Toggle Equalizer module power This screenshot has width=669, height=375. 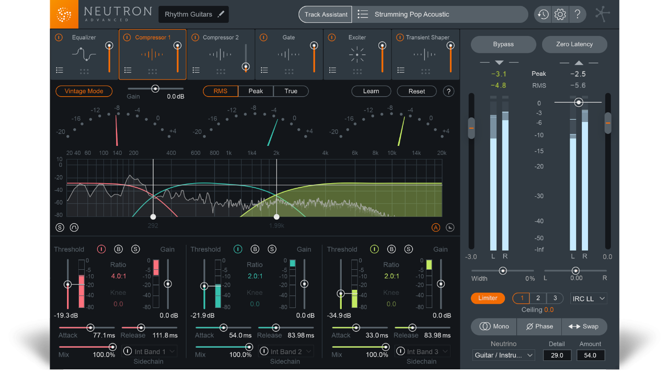tap(59, 38)
